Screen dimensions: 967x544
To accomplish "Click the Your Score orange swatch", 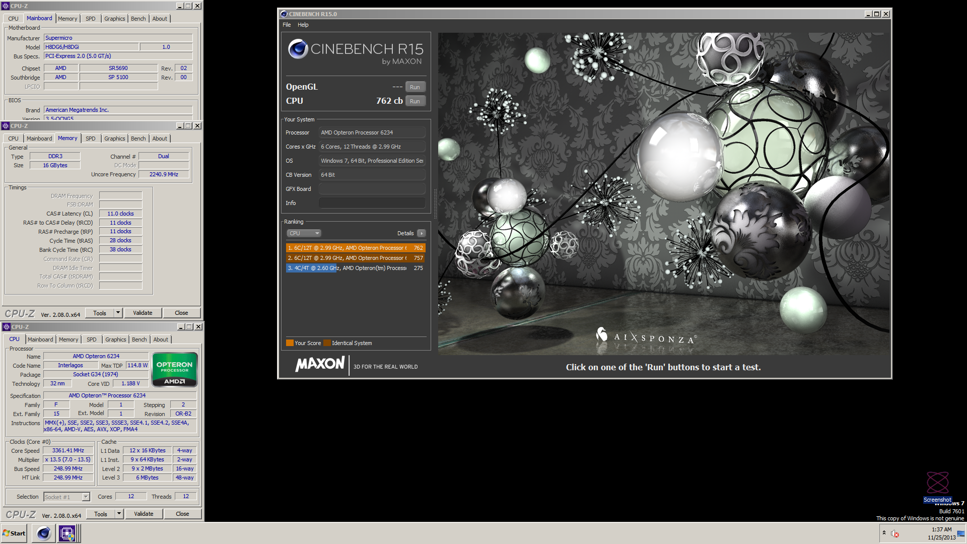I will coord(290,343).
